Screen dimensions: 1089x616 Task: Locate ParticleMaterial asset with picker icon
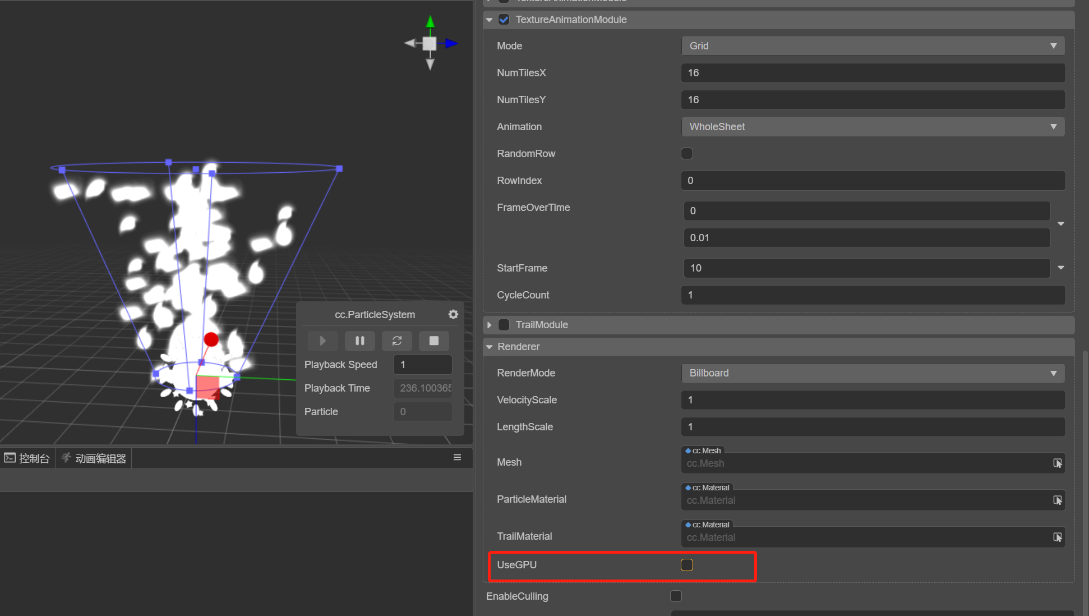point(1057,500)
